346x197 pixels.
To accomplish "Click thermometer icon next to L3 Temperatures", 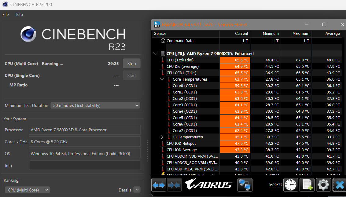I will (169, 137).
